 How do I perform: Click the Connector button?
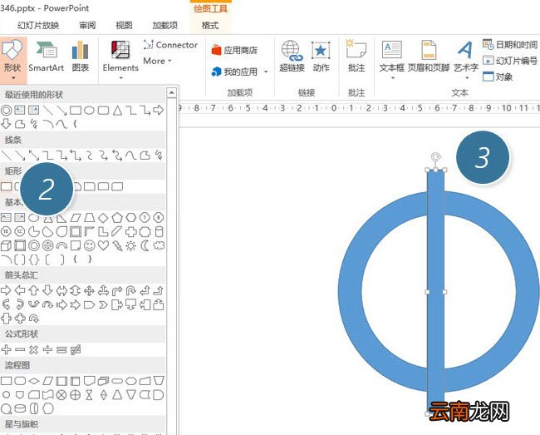tap(170, 45)
